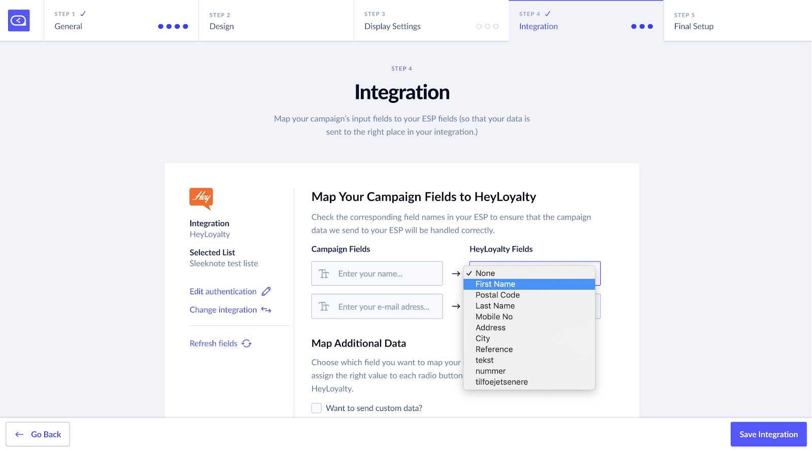Click the Sleeknote test liste text
812x451 pixels.
point(224,263)
